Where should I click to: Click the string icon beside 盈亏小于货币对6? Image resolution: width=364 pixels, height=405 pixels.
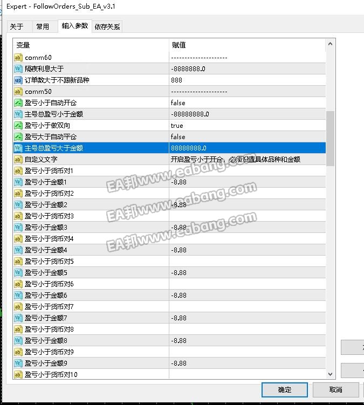click(x=18, y=284)
